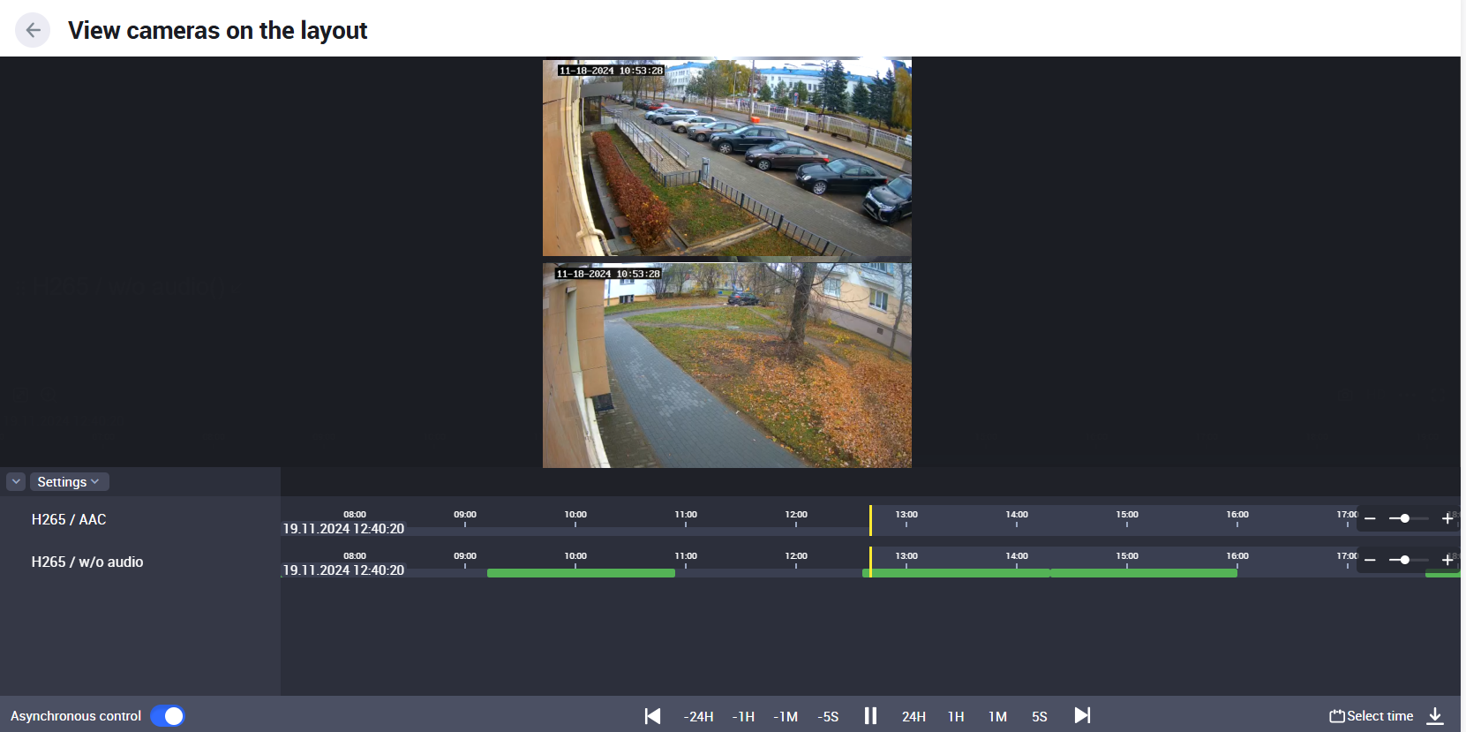
Task: Skip forward 1 hour
Action: [x=956, y=716]
